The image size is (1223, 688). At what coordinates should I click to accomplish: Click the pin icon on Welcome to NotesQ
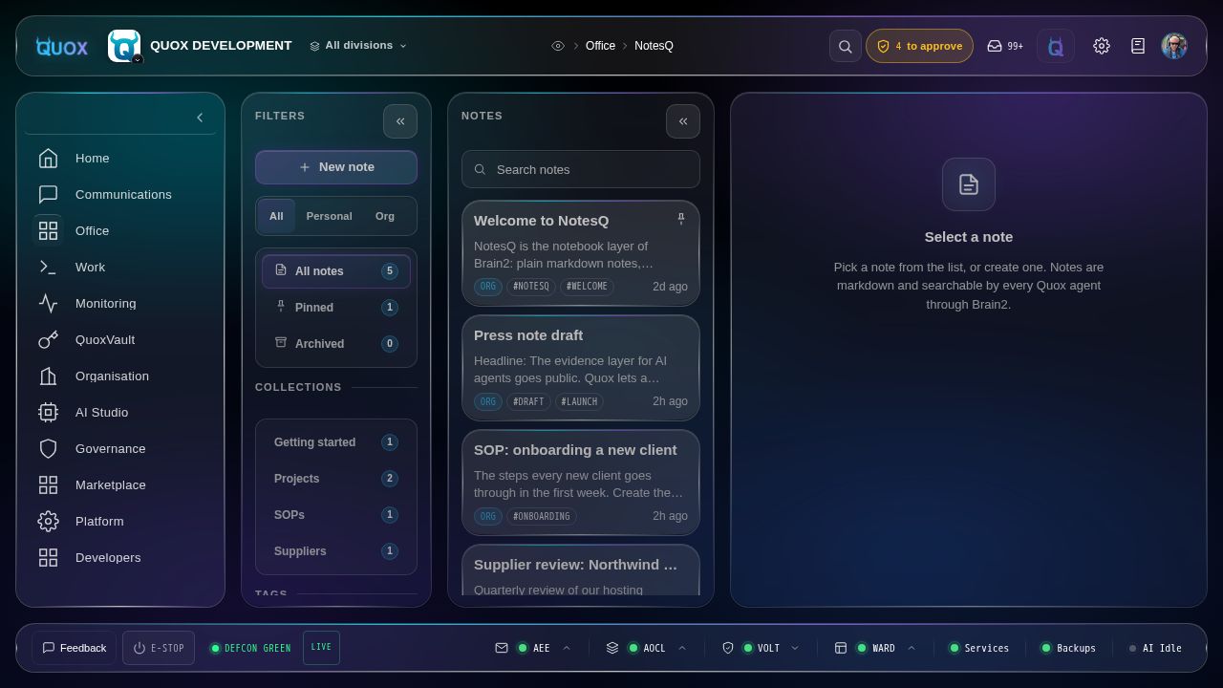point(681,220)
